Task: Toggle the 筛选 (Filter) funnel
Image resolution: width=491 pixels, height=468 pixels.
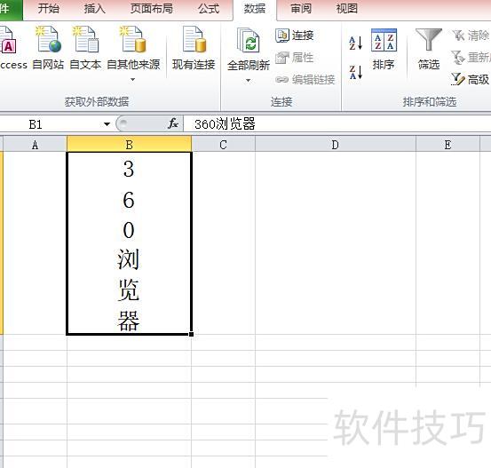Action: coord(429,50)
